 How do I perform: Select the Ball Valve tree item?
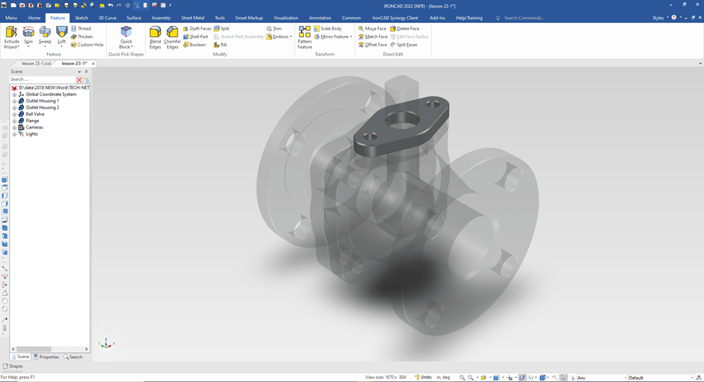(35, 114)
